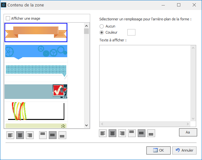Align image to bottom below the image list
This screenshot has height=160, width=202.
point(62,135)
